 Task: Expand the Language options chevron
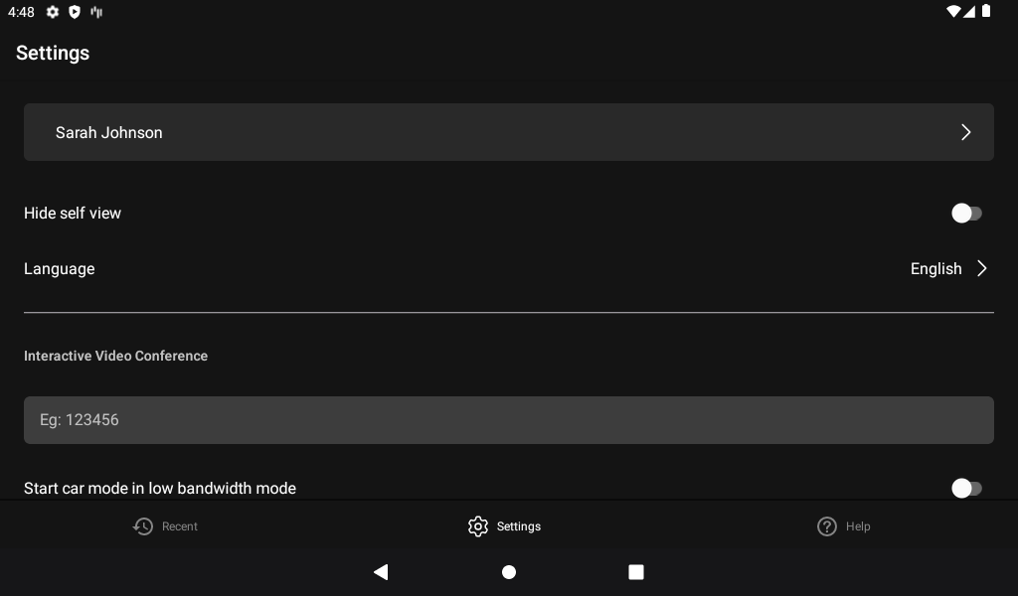click(x=982, y=268)
